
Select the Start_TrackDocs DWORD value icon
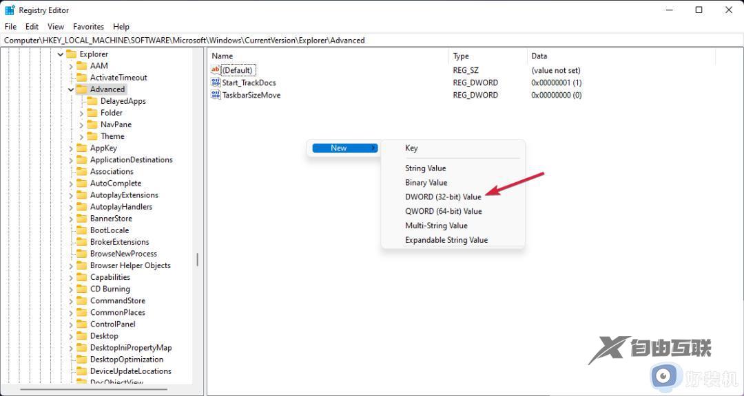[x=216, y=82]
